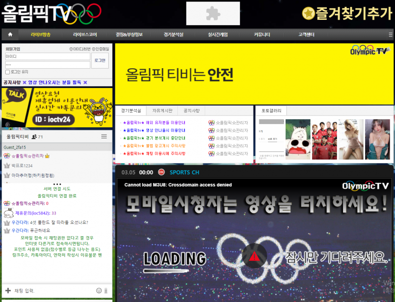The width and height of the screenshot is (395, 302).
Task: Click the KakaoTalk TALK icon in banner
Action: click(x=16, y=95)
